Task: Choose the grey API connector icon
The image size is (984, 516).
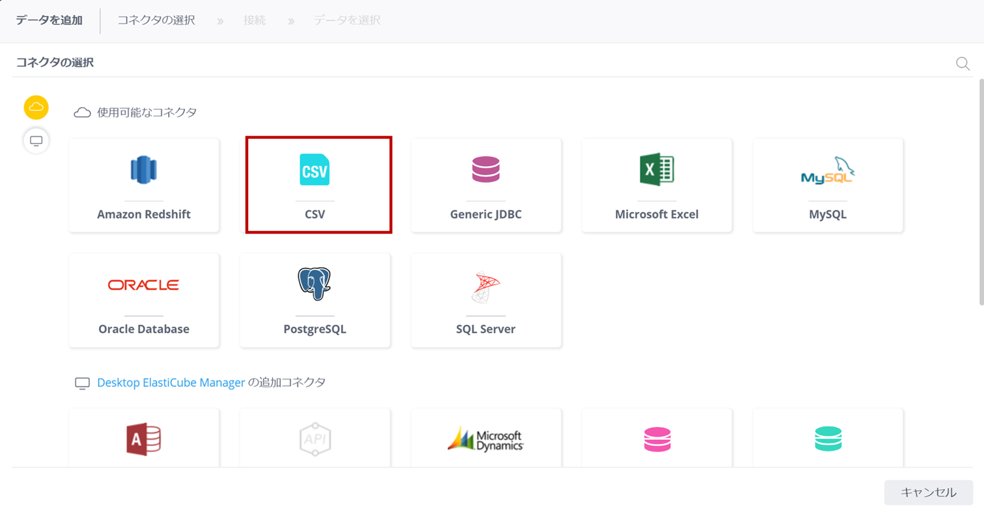Action: [315, 439]
